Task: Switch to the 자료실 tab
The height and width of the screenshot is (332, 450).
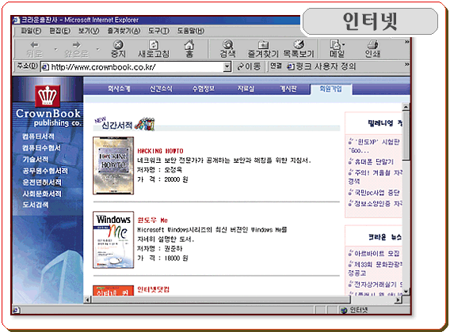Action: click(246, 89)
